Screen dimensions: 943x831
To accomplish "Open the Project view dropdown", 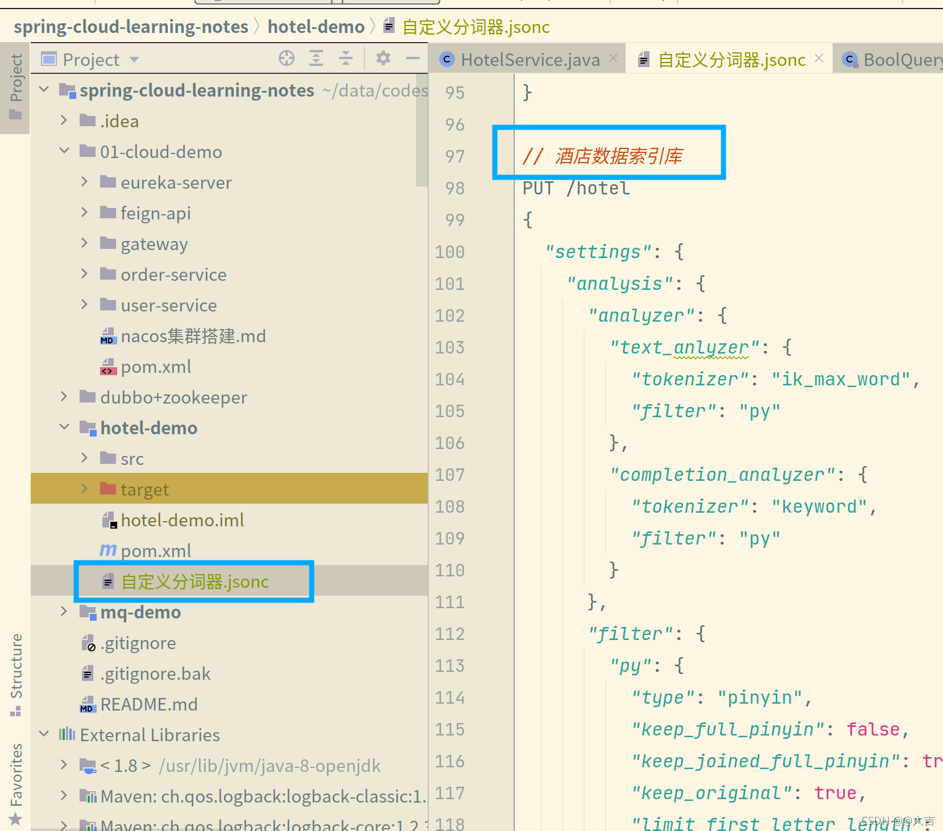I will [134, 60].
